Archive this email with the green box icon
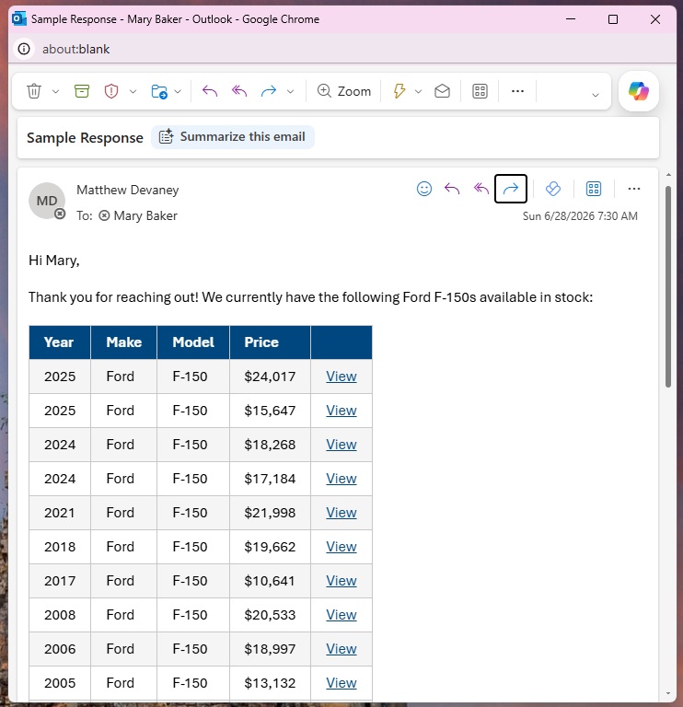Screen dimensions: 683x707 [x=82, y=91]
